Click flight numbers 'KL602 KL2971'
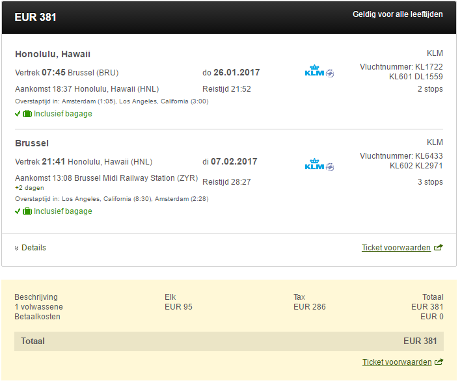Screen dimensions: 460x385 pos(416,166)
